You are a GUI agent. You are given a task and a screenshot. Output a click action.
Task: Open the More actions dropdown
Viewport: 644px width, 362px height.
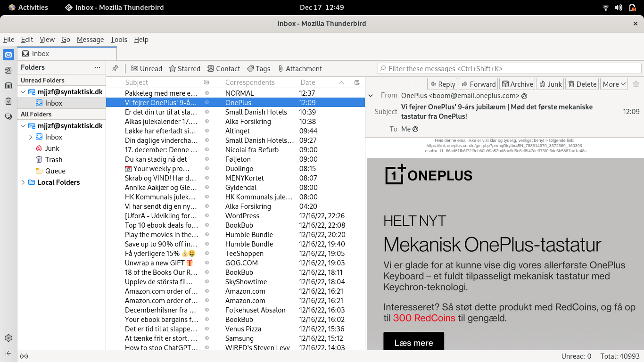click(x=614, y=84)
